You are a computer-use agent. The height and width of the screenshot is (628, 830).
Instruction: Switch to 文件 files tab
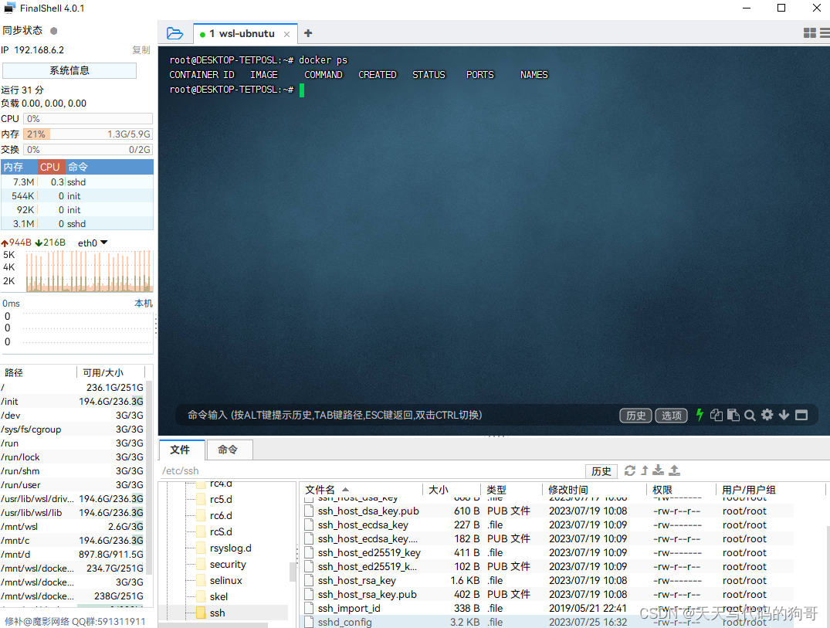(x=181, y=450)
